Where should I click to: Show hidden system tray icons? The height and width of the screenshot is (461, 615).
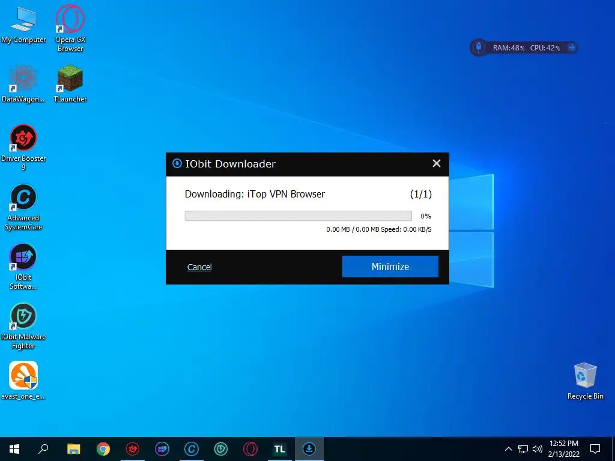pos(508,449)
